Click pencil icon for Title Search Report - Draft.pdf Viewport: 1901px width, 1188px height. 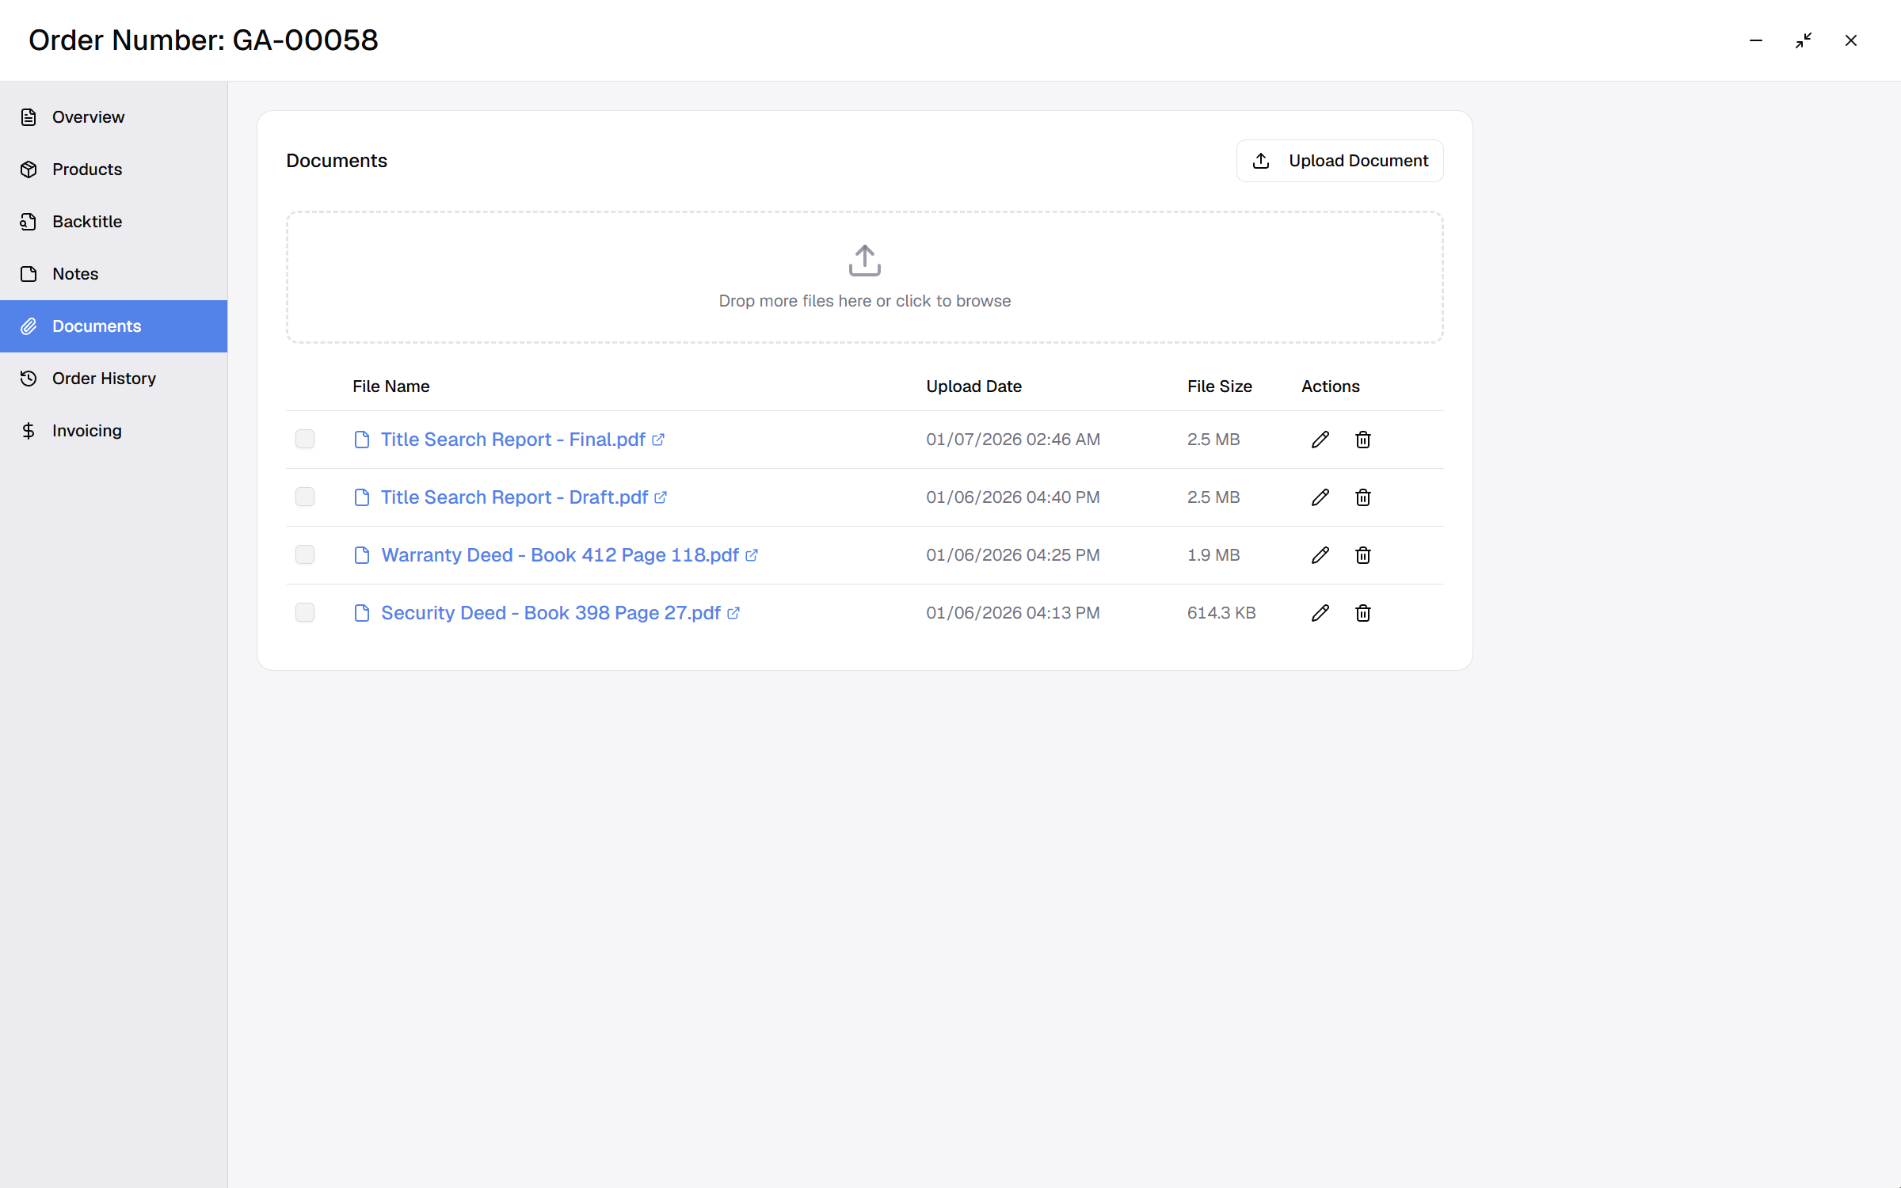tap(1320, 497)
